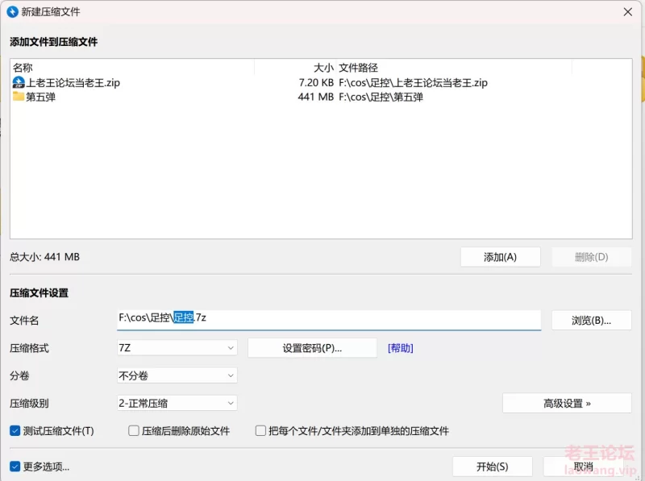645x481 pixels.
Task: Click the 高级设置 button
Action: [x=567, y=403]
